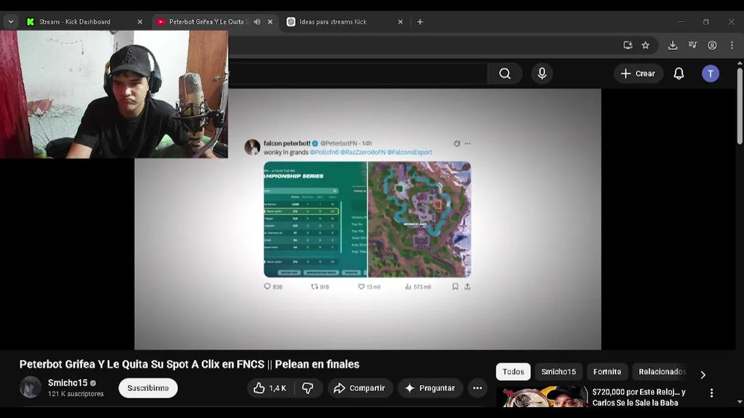
Task: Close the Stream - Kick Dashboard tab
Action: 139,21
